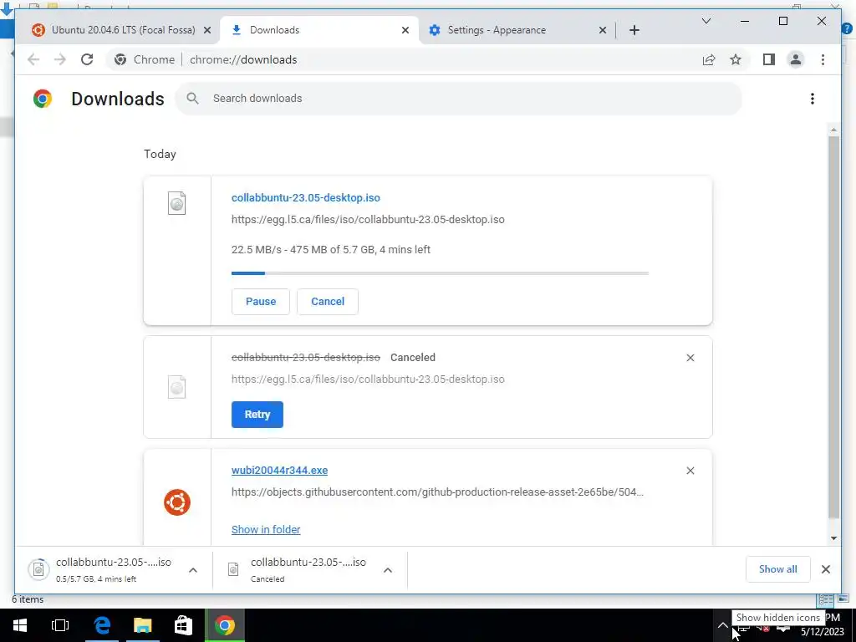Click the page vertical scrollbar thumb
This screenshot has height=642, width=856.
coord(833,327)
